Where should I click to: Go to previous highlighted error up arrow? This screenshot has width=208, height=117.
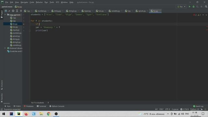203,15
